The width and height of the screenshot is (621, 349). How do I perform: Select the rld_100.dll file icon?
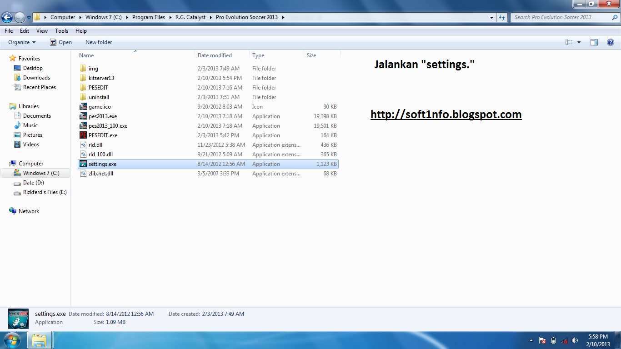click(x=83, y=155)
